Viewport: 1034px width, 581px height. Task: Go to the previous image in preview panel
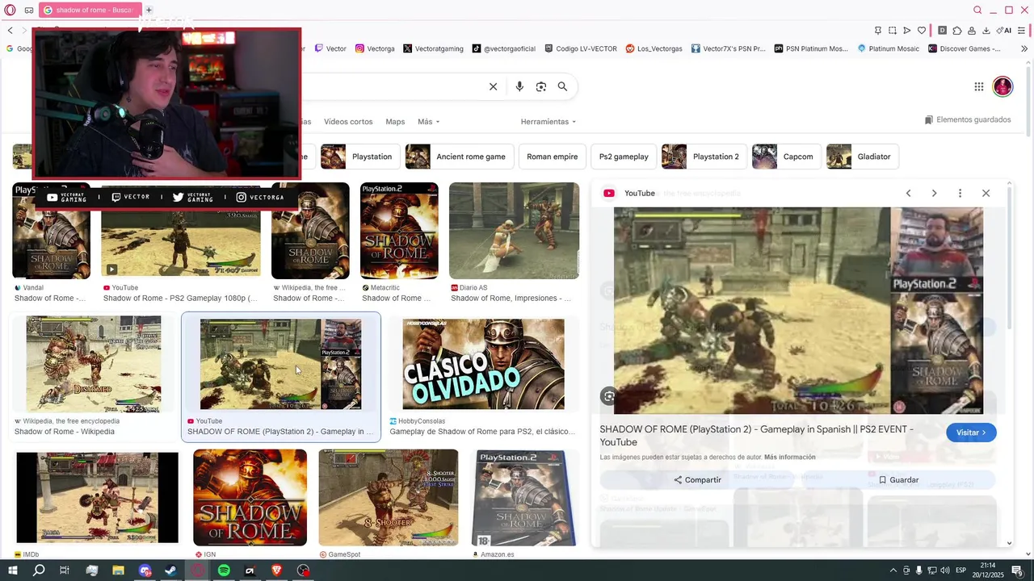[908, 193]
